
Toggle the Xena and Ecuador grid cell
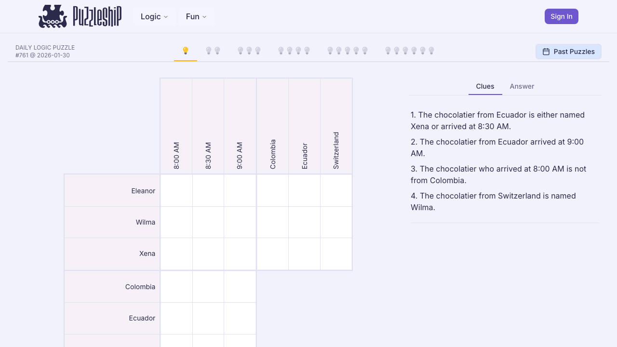tap(304, 254)
